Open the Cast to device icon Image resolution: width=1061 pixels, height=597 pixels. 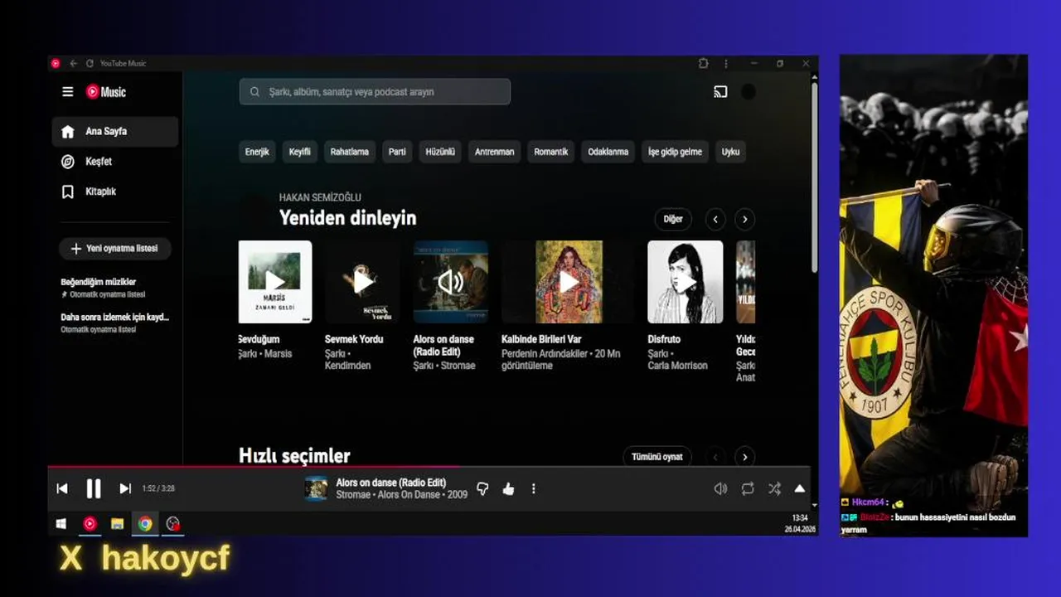click(720, 92)
